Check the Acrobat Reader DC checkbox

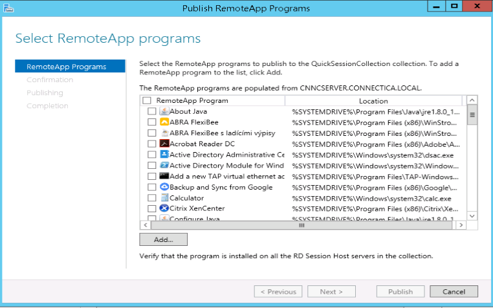tap(152, 144)
